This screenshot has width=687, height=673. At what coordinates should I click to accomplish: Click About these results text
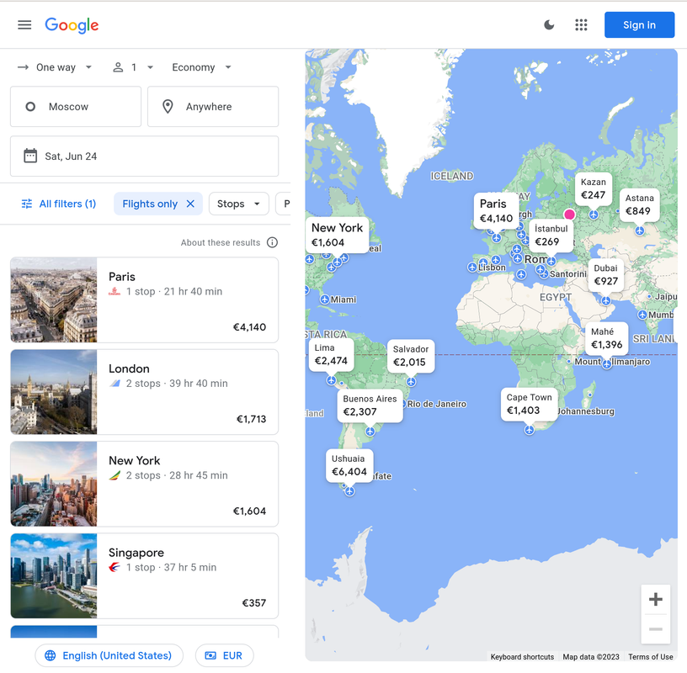[221, 242]
